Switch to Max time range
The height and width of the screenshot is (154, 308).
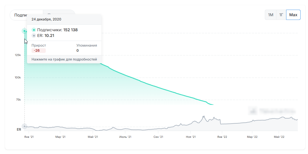[x=293, y=15]
